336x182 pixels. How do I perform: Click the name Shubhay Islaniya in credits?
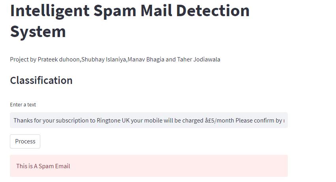pos(103,59)
